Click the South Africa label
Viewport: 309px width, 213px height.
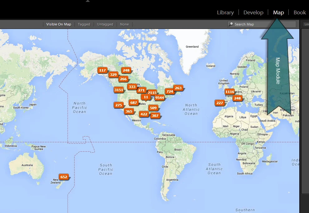pyautogui.click(x=244, y=174)
